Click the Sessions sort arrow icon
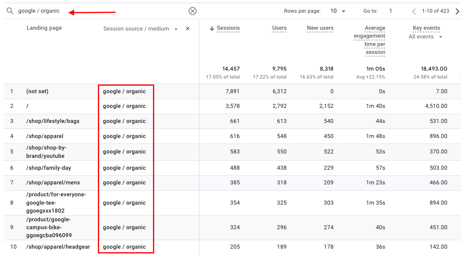Viewport: 461px width, 255px height. pos(212,28)
